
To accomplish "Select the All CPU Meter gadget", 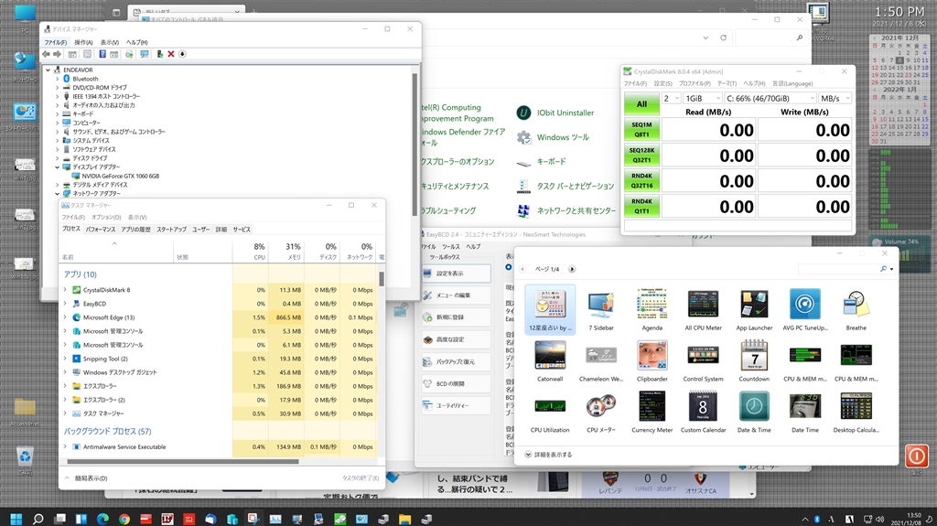I will pyautogui.click(x=703, y=306).
